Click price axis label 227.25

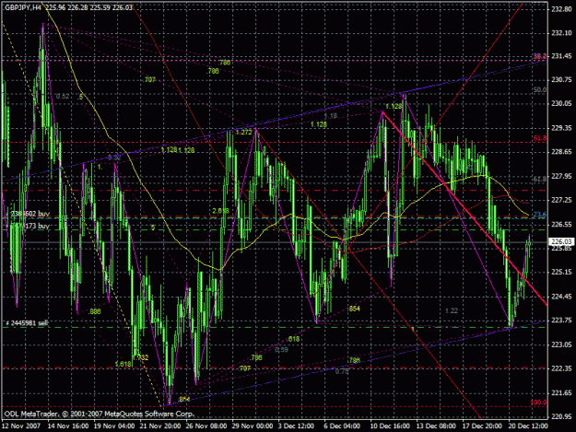click(561, 201)
